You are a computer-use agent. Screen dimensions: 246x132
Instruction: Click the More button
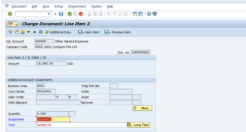pos(142,108)
